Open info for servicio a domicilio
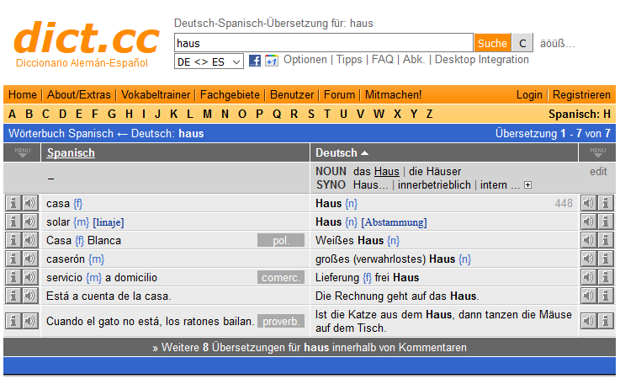Screen dimensions: 620x379 pyautogui.click(x=13, y=277)
